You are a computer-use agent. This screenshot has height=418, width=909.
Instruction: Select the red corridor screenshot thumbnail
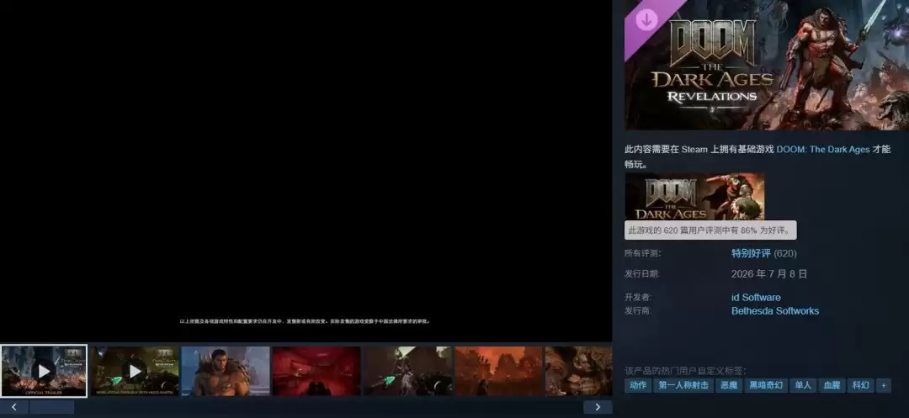point(316,371)
